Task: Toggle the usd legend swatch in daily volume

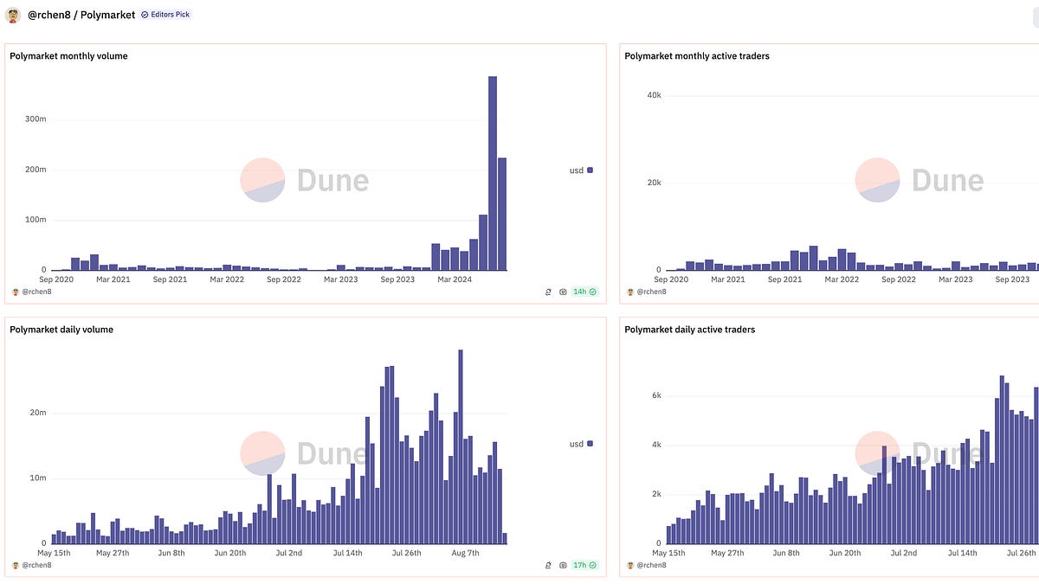Action: click(x=590, y=444)
